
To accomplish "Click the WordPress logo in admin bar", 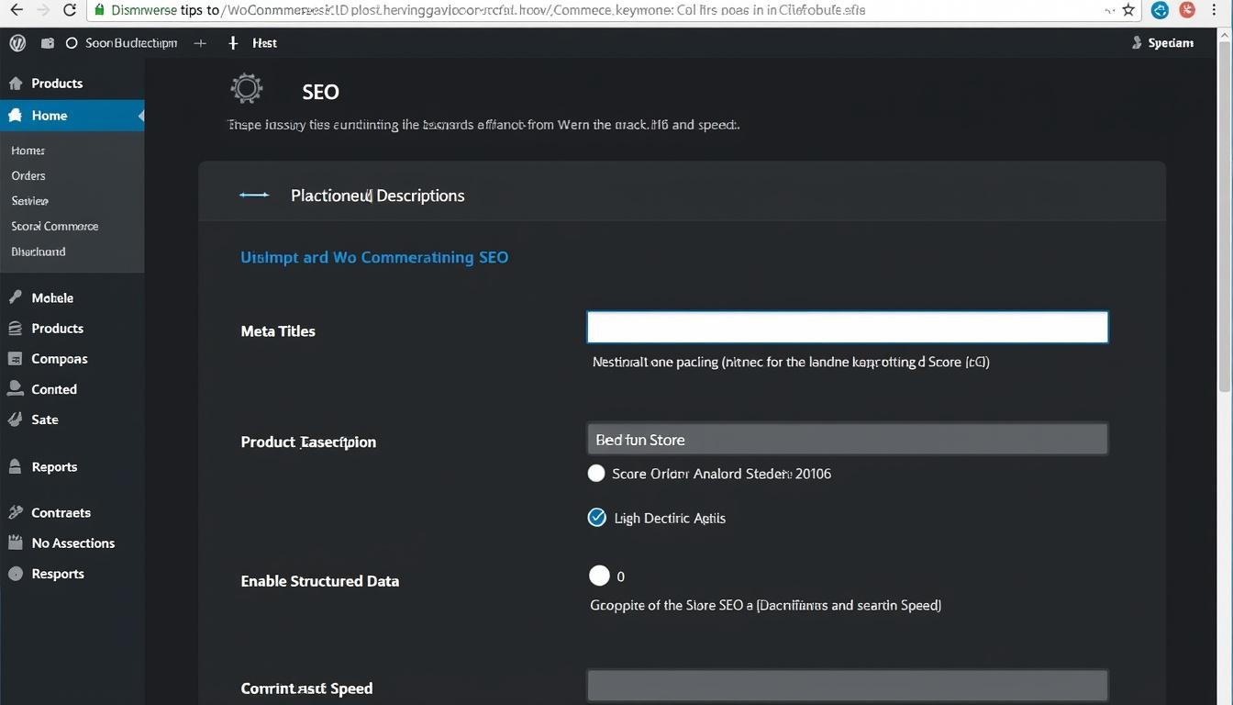I will point(17,43).
